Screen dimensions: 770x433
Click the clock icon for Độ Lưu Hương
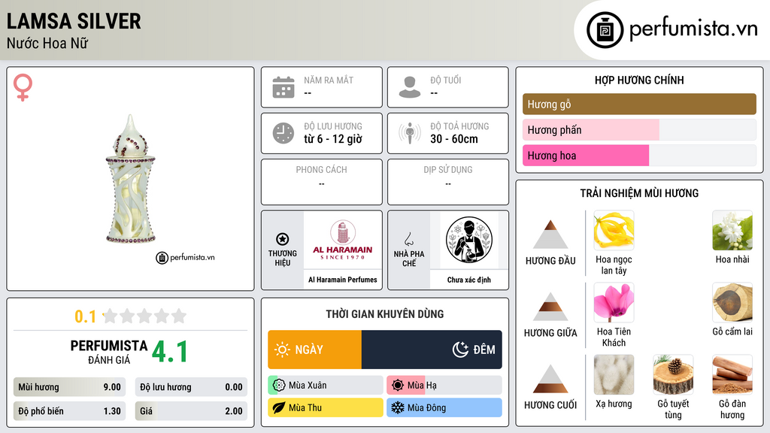click(283, 133)
